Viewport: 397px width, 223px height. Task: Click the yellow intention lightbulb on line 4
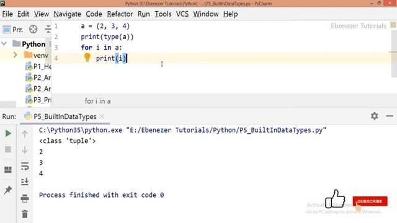tap(87, 58)
